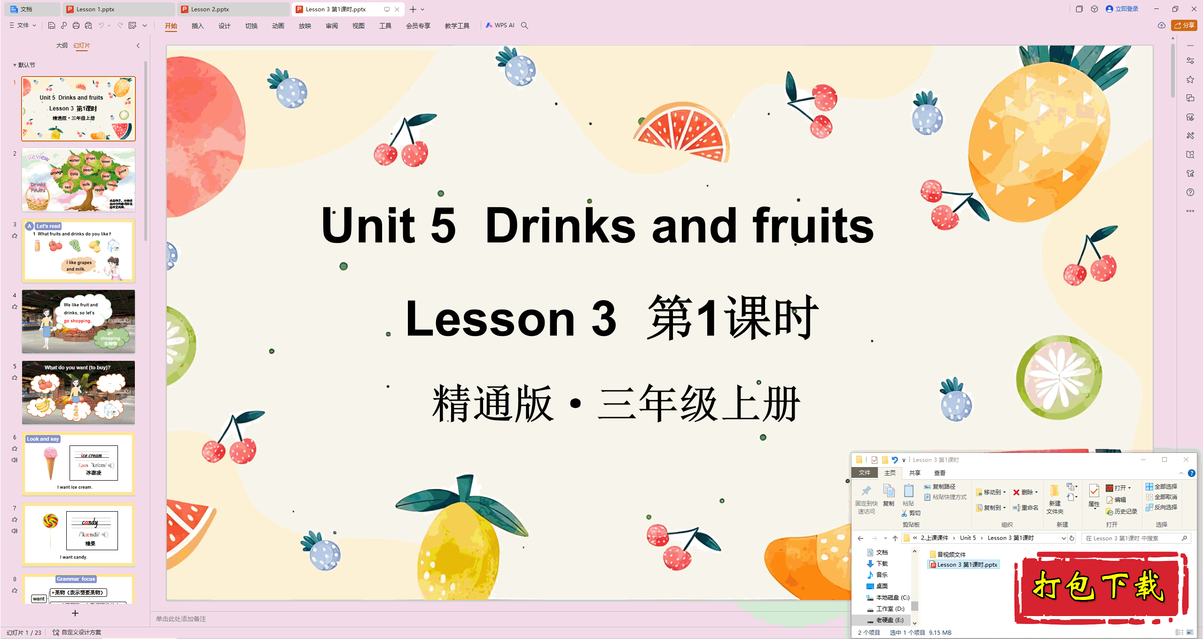Image resolution: width=1203 pixels, height=639 pixels.
Task: Open the View tab in Explorer
Action: coord(940,473)
